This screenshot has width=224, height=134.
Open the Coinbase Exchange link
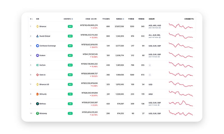coord(48,46)
